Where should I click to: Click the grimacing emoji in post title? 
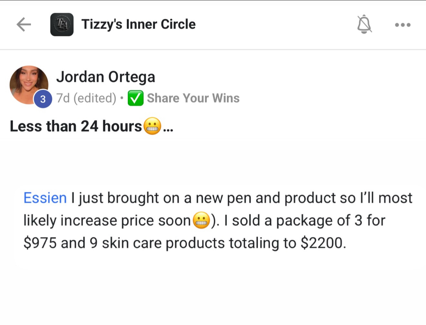tap(152, 126)
